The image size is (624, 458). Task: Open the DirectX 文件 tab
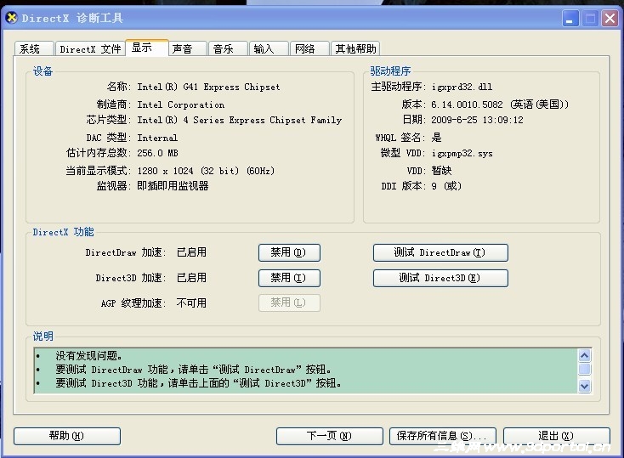[x=90, y=48]
